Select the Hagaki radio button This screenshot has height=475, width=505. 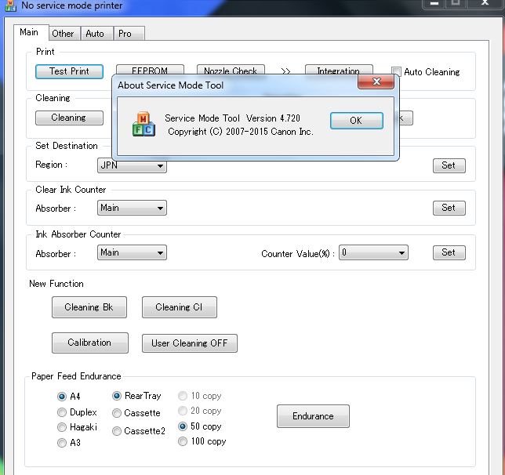(62, 427)
